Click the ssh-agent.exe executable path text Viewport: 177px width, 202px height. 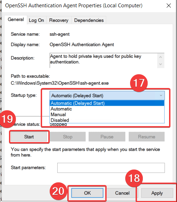point(60,83)
